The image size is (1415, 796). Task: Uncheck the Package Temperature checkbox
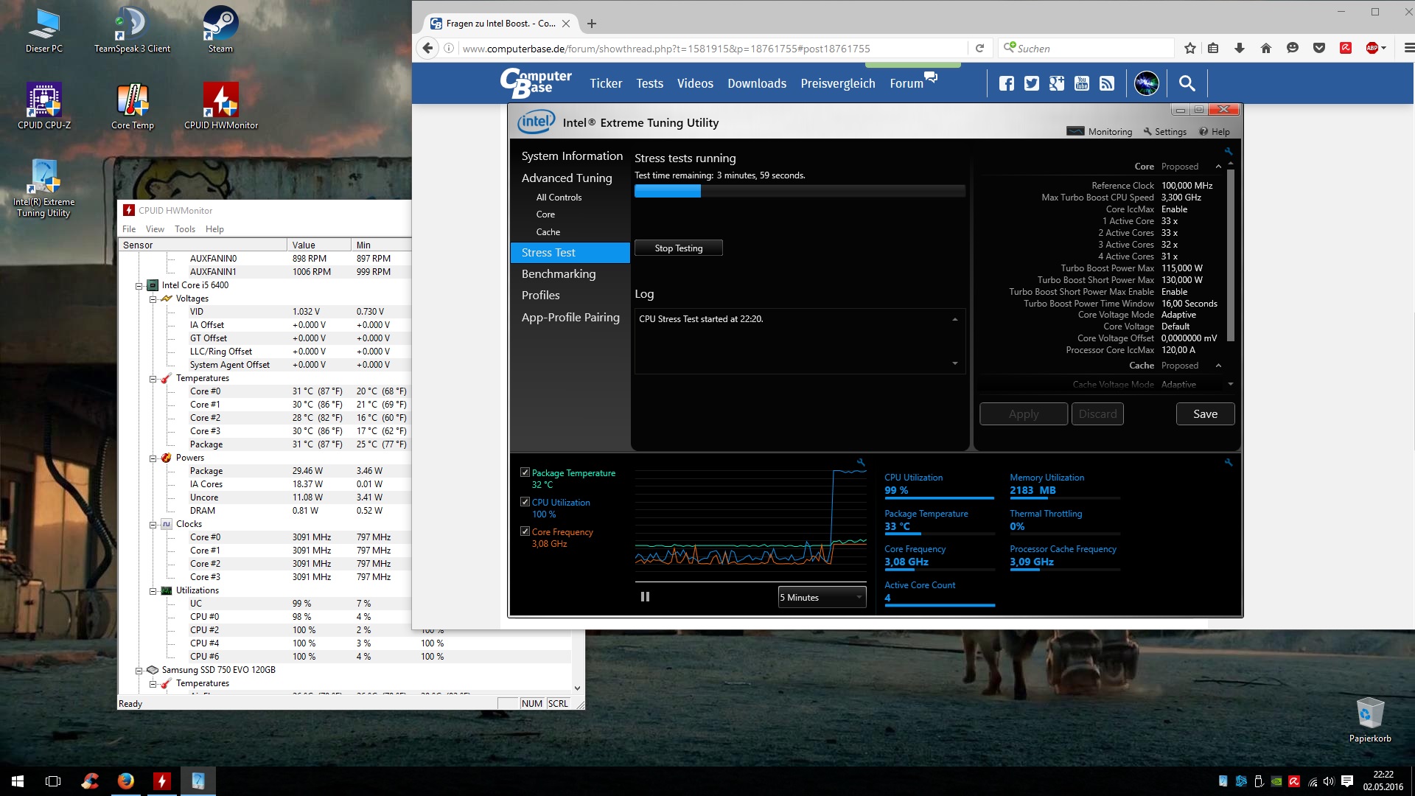click(525, 472)
